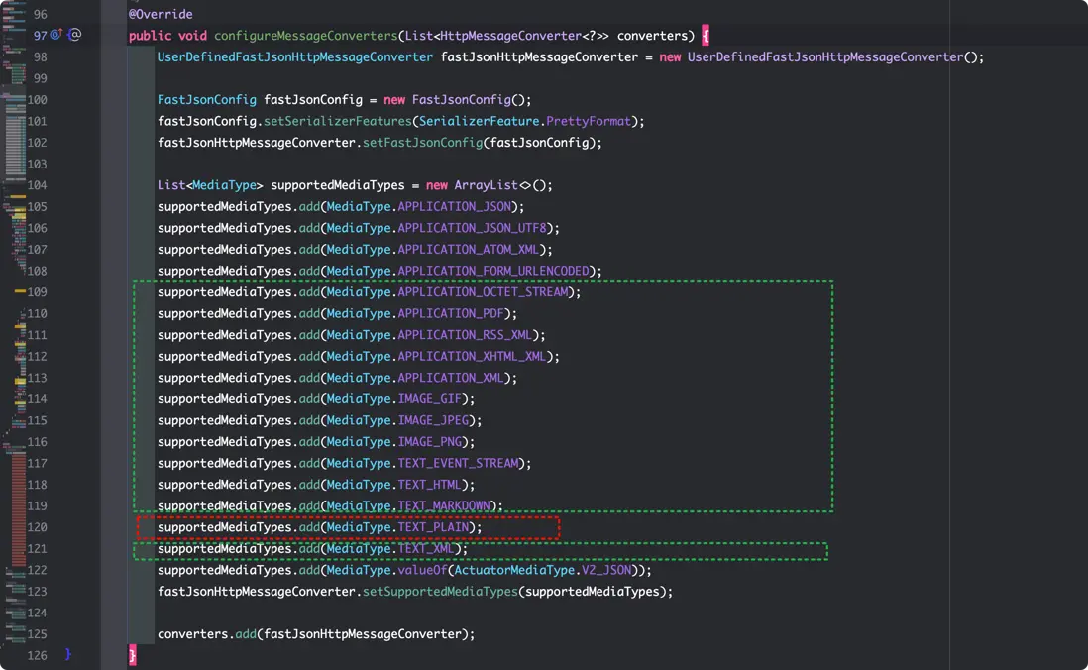Click the @Override annotation text
This screenshot has width=1088, height=670.
pos(161,14)
